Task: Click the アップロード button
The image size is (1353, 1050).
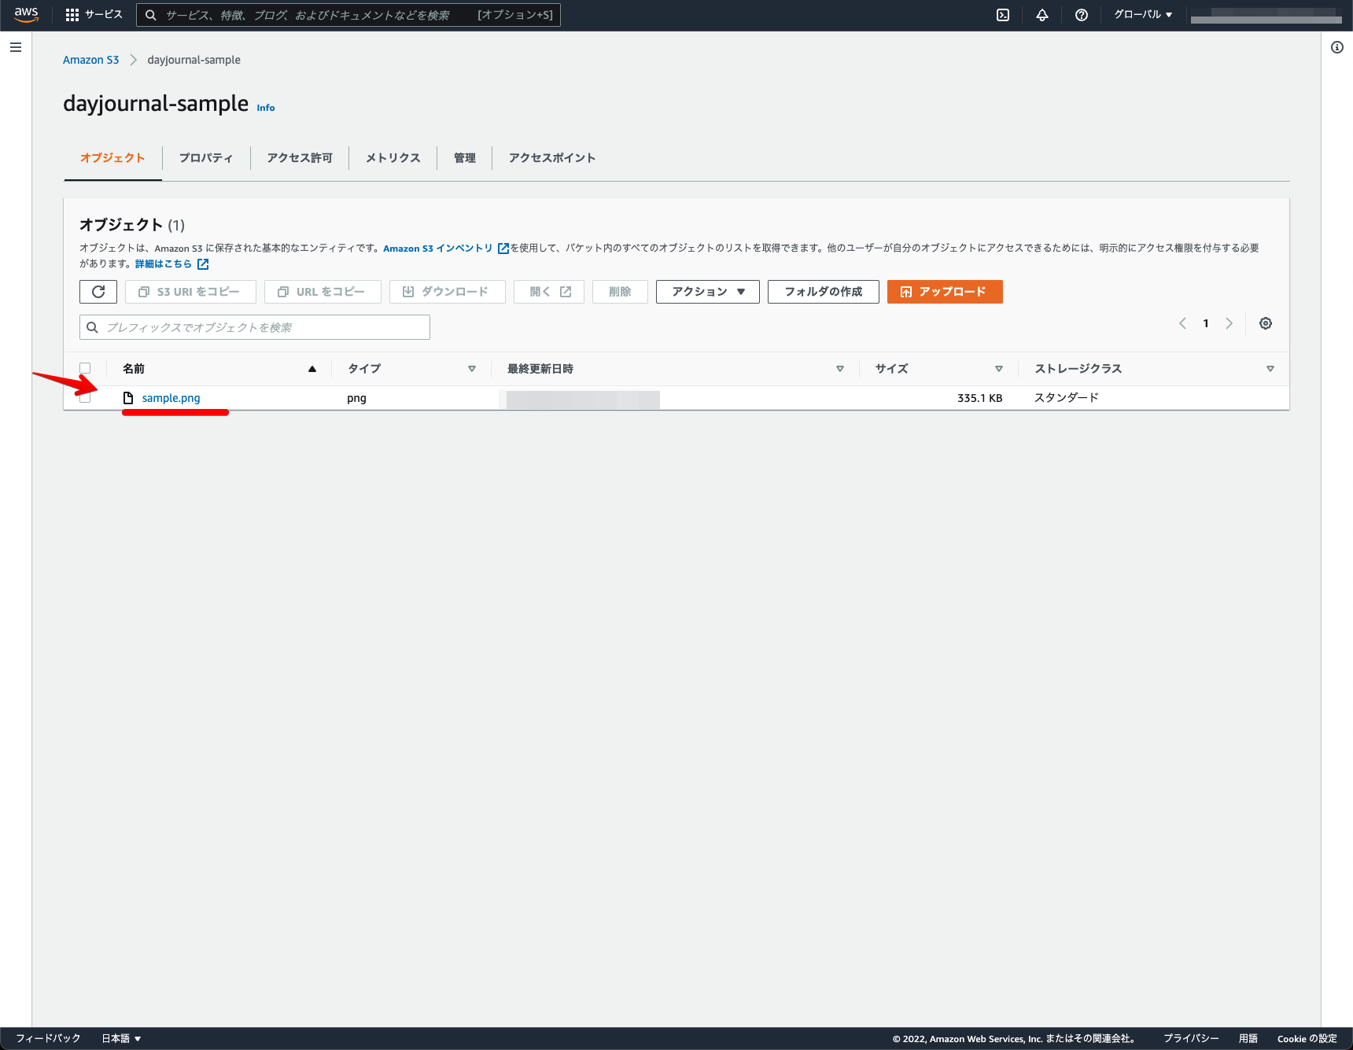Action: pyautogui.click(x=945, y=292)
